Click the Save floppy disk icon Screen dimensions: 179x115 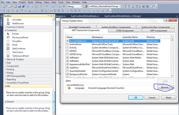(19, 6)
